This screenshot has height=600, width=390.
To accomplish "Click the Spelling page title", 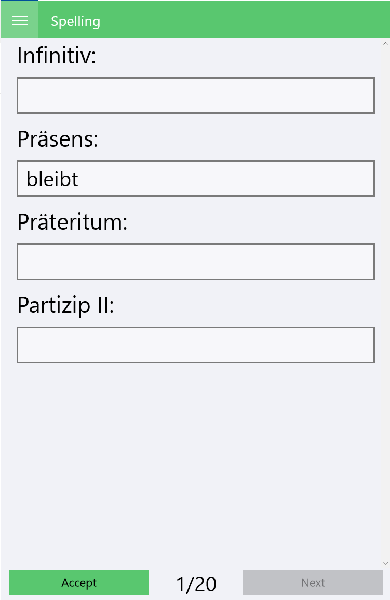I will pos(75,21).
